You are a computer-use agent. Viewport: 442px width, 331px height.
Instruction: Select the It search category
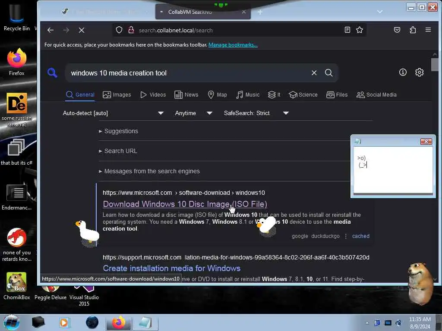pyautogui.click(x=274, y=95)
